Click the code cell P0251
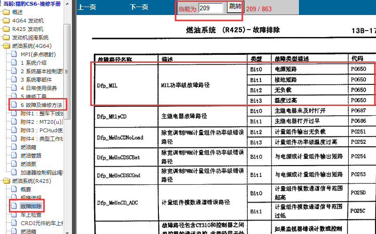The height and width of the screenshot is (234, 376). tap(361, 132)
